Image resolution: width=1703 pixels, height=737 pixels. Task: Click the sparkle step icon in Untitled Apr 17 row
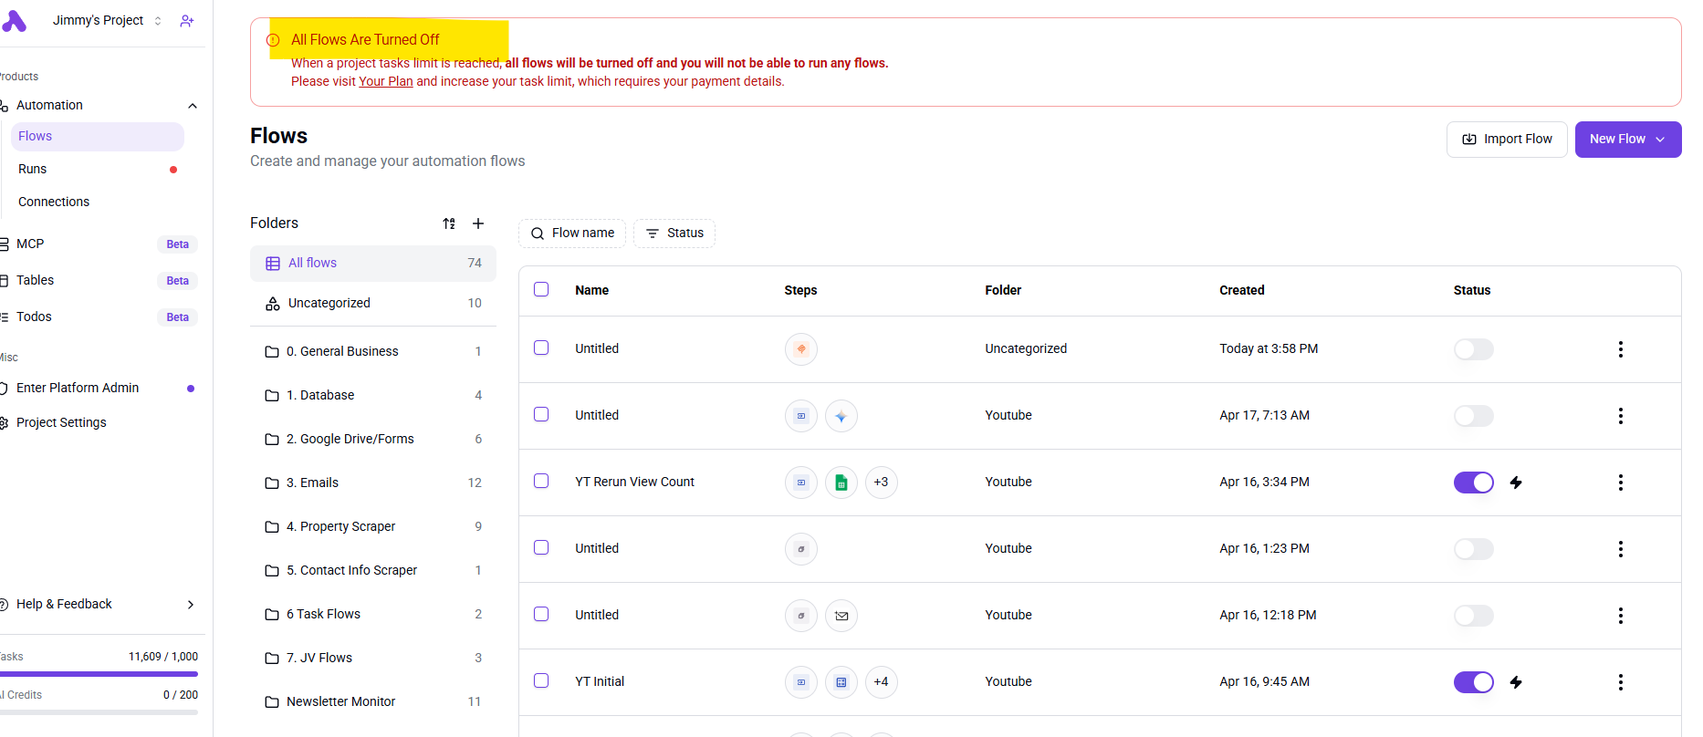(841, 416)
